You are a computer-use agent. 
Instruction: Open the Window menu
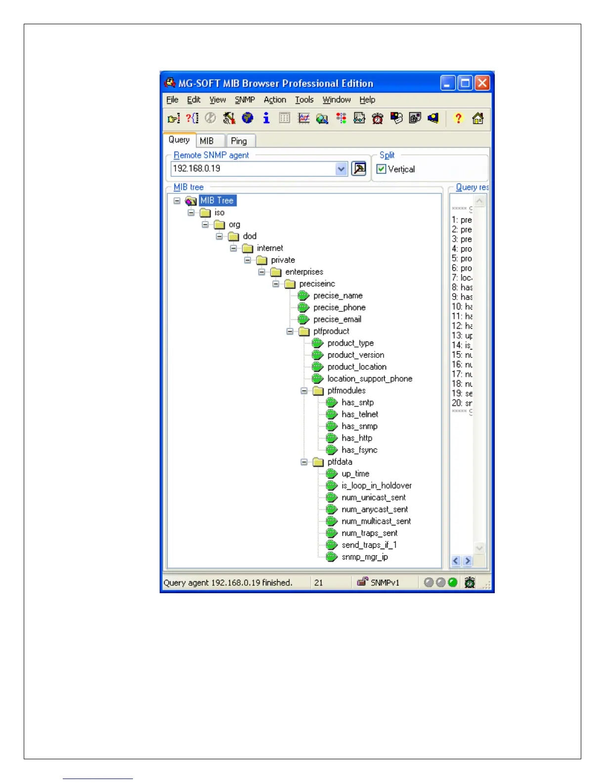click(x=337, y=100)
